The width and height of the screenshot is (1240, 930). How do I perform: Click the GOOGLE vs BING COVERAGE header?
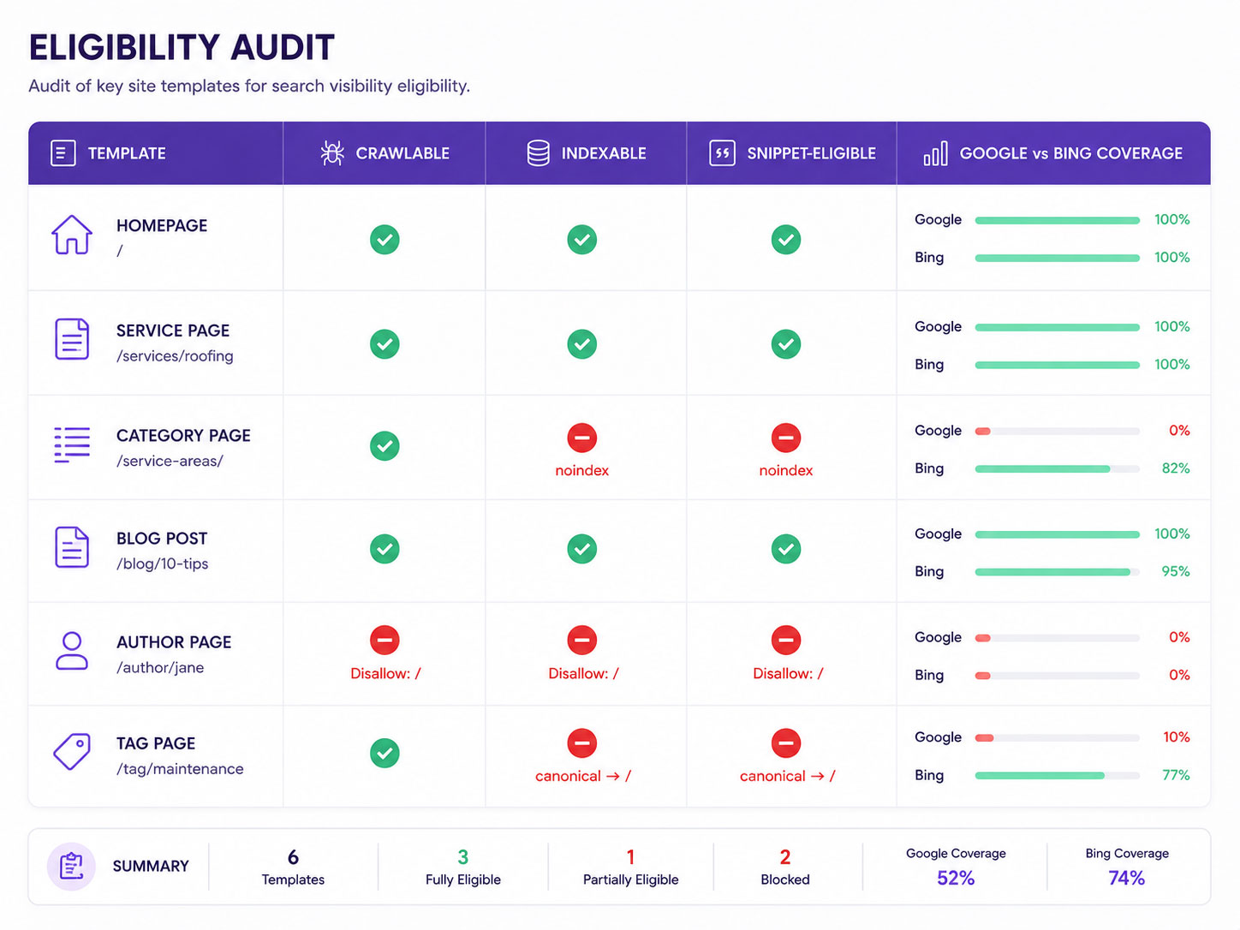1053,153
